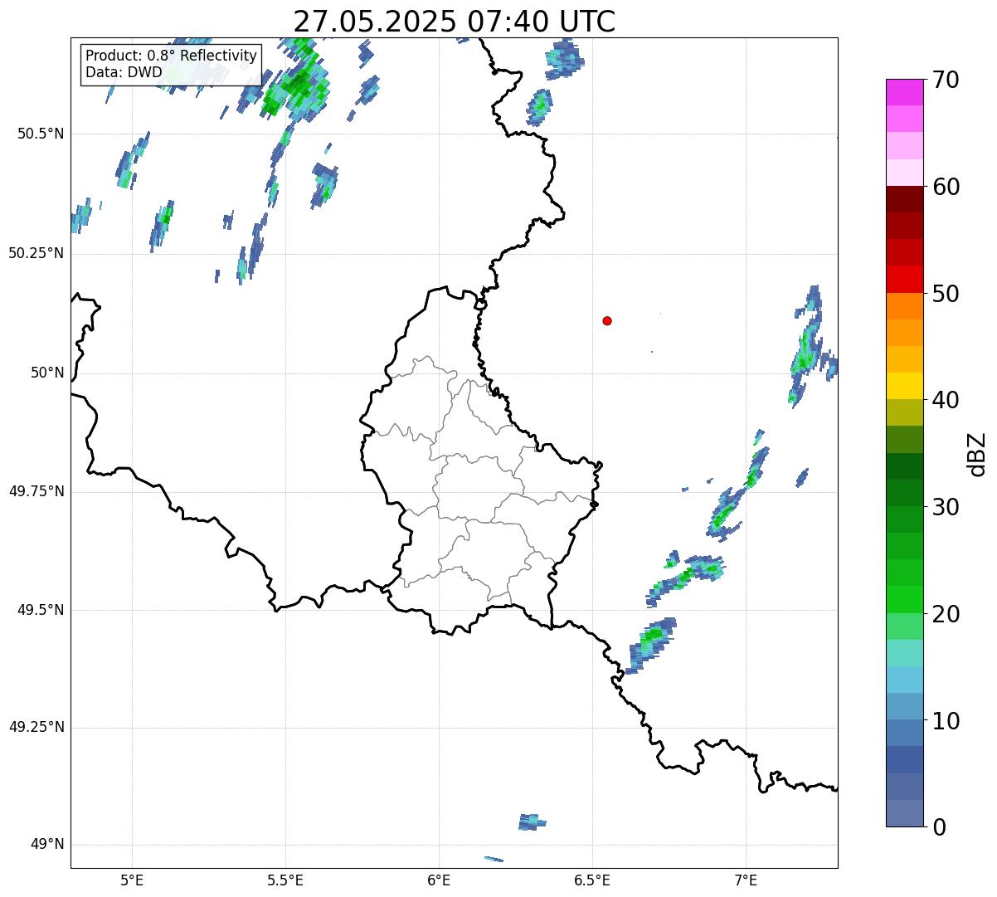Pick the dark maroon swatch below 60
997x897 pixels.
tap(904, 199)
